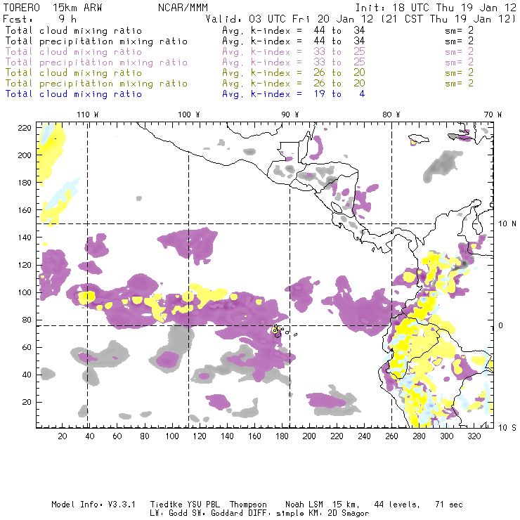
Task: Select y-axis tick label "220"
Action: [x=25, y=128]
